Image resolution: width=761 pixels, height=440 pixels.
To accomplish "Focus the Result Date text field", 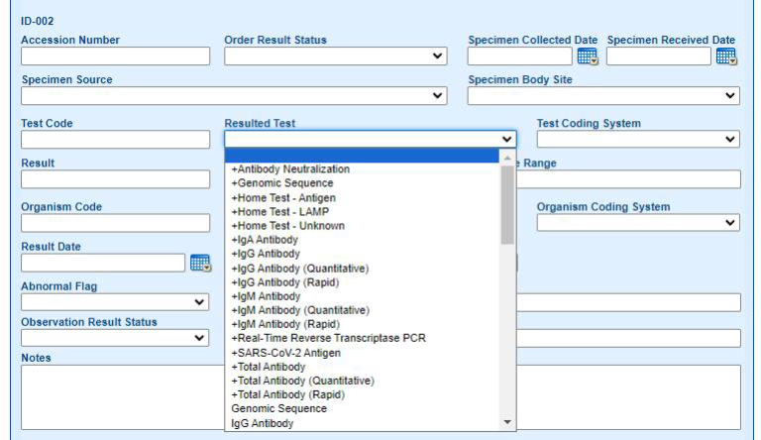I will pos(103,263).
